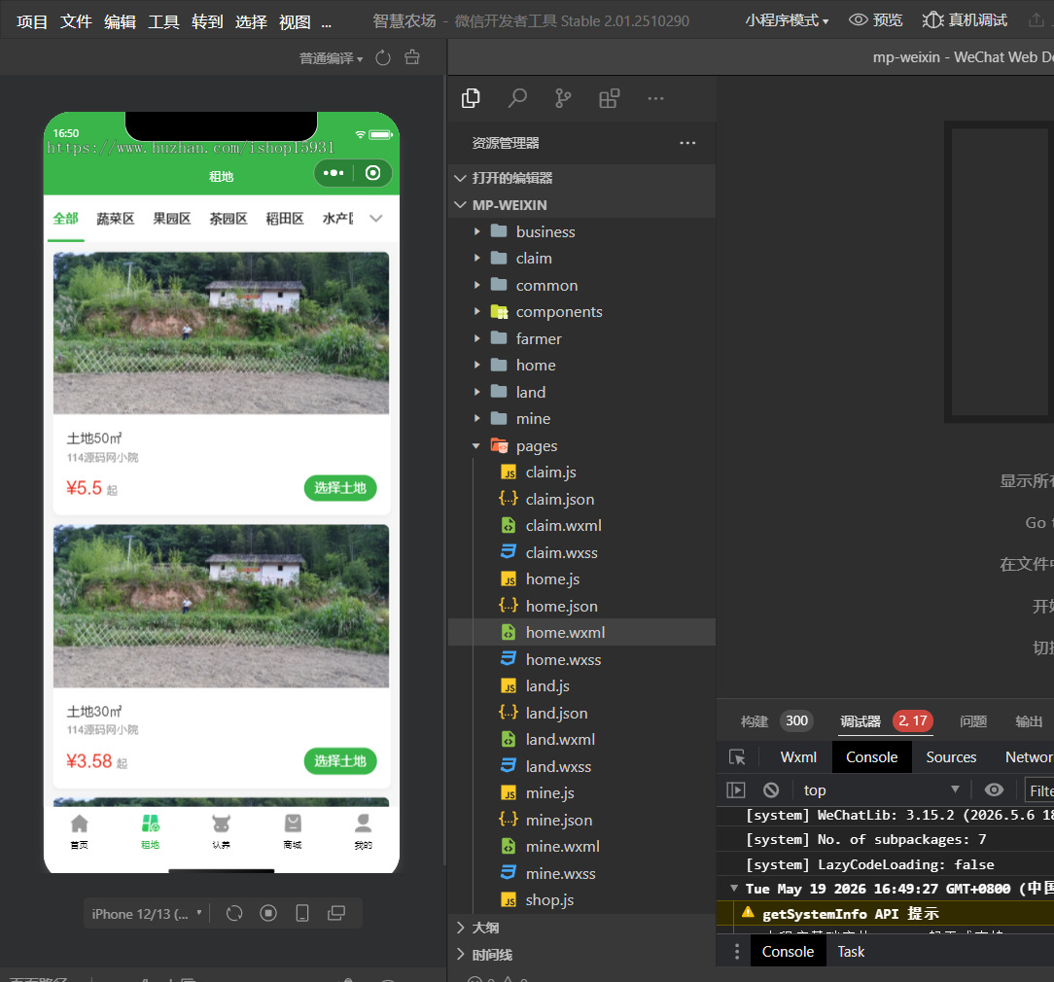Open the 编辑 menu
Image resolution: width=1054 pixels, height=982 pixels.
(120, 21)
